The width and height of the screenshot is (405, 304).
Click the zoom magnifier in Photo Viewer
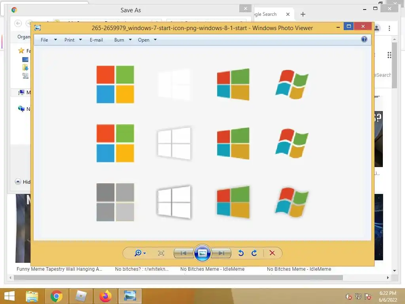[x=138, y=253]
